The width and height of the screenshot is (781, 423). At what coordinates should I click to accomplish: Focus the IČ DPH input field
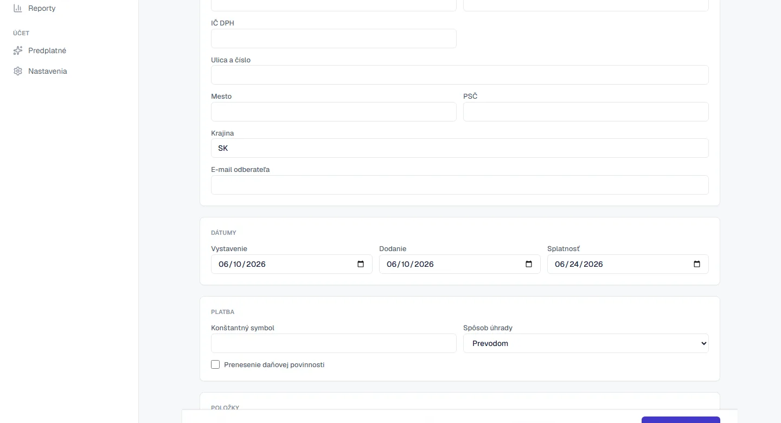pyautogui.click(x=334, y=39)
